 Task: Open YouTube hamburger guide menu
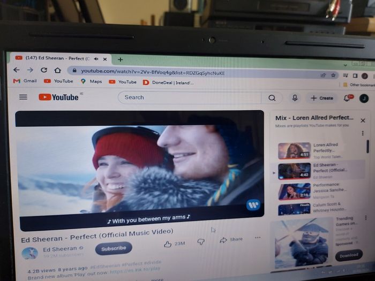[23, 97]
